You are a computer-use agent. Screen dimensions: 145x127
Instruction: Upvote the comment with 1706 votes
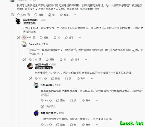[x=18, y=15]
